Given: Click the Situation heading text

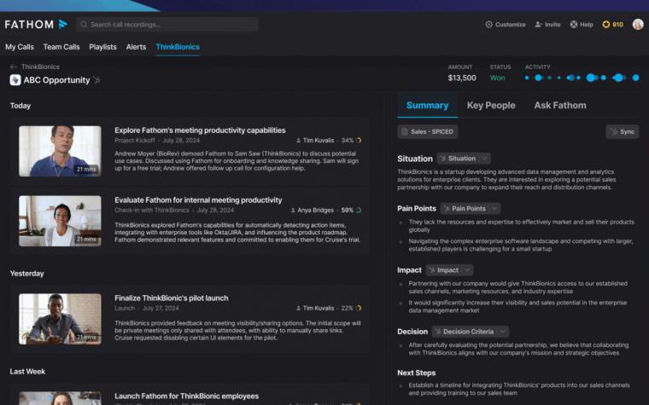Looking at the screenshot, I should pyautogui.click(x=415, y=159).
